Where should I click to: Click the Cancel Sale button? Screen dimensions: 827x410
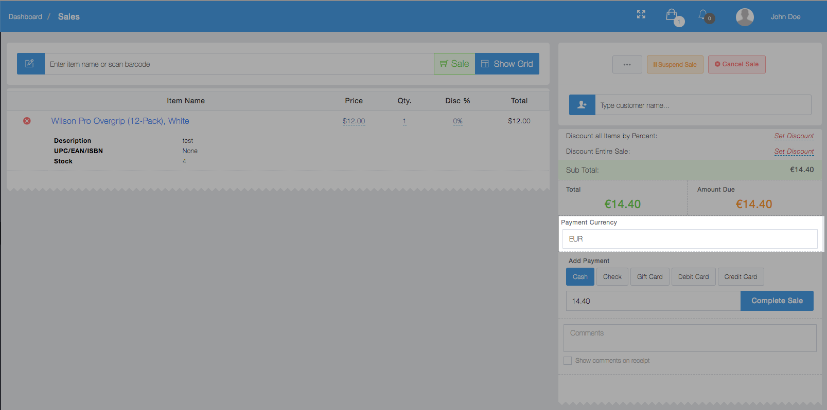[736, 65]
